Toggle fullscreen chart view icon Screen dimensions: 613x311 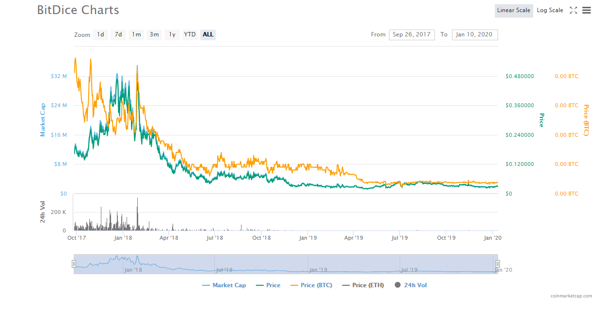573,10
